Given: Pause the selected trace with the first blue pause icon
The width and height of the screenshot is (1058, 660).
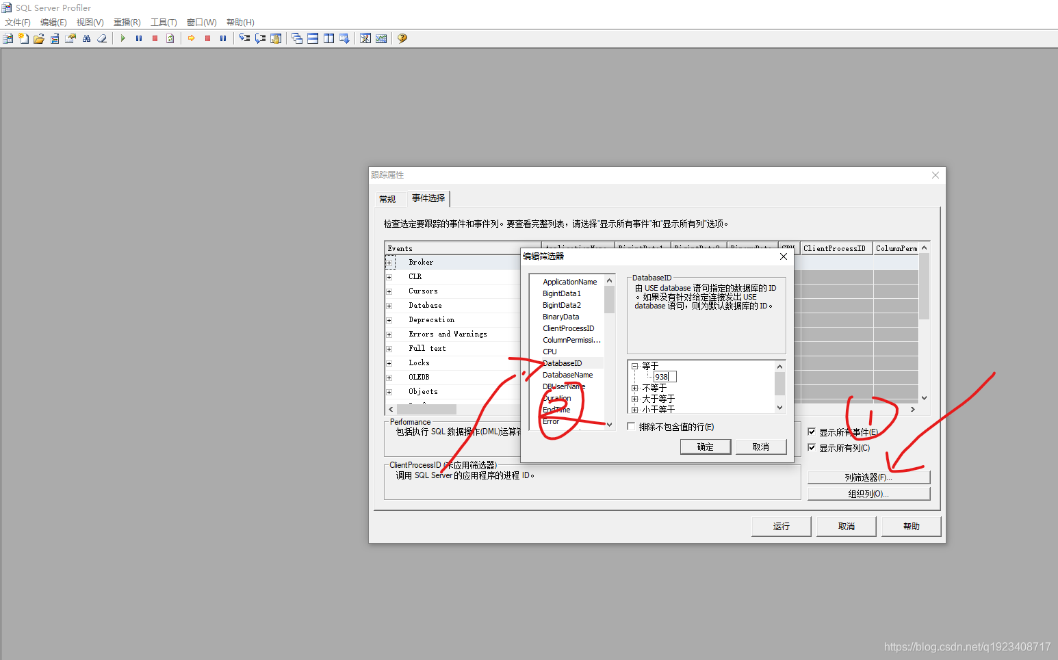Looking at the screenshot, I should tap(139, 38).
